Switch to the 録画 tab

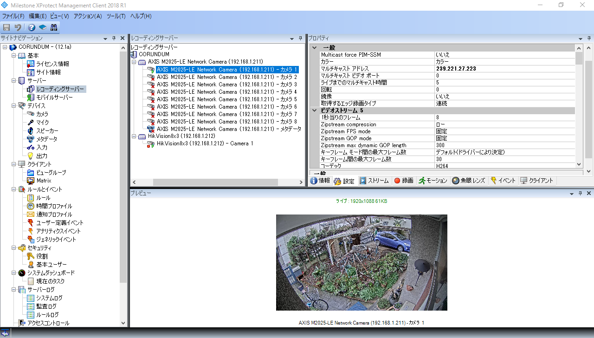coord(403,181)
